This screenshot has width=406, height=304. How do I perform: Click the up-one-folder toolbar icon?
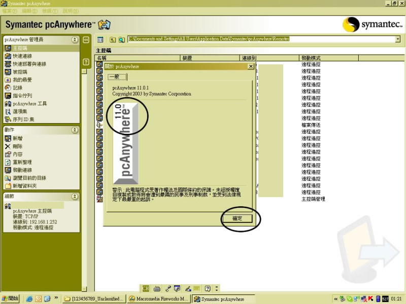coord(113,40)
